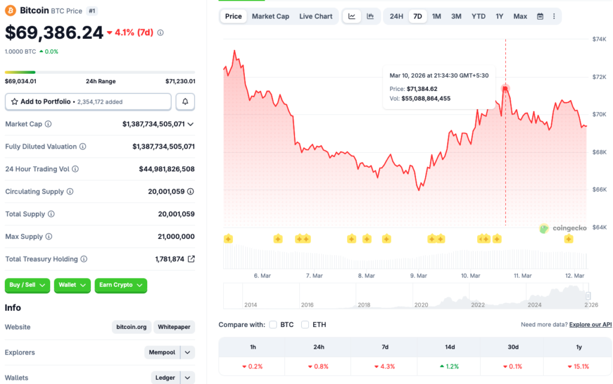Open the Explore our API link
Screen dimensions: 613x384
590,324
